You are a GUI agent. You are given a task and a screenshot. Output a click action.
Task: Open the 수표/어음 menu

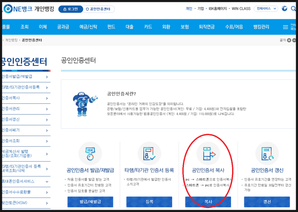tap(234, 27)
